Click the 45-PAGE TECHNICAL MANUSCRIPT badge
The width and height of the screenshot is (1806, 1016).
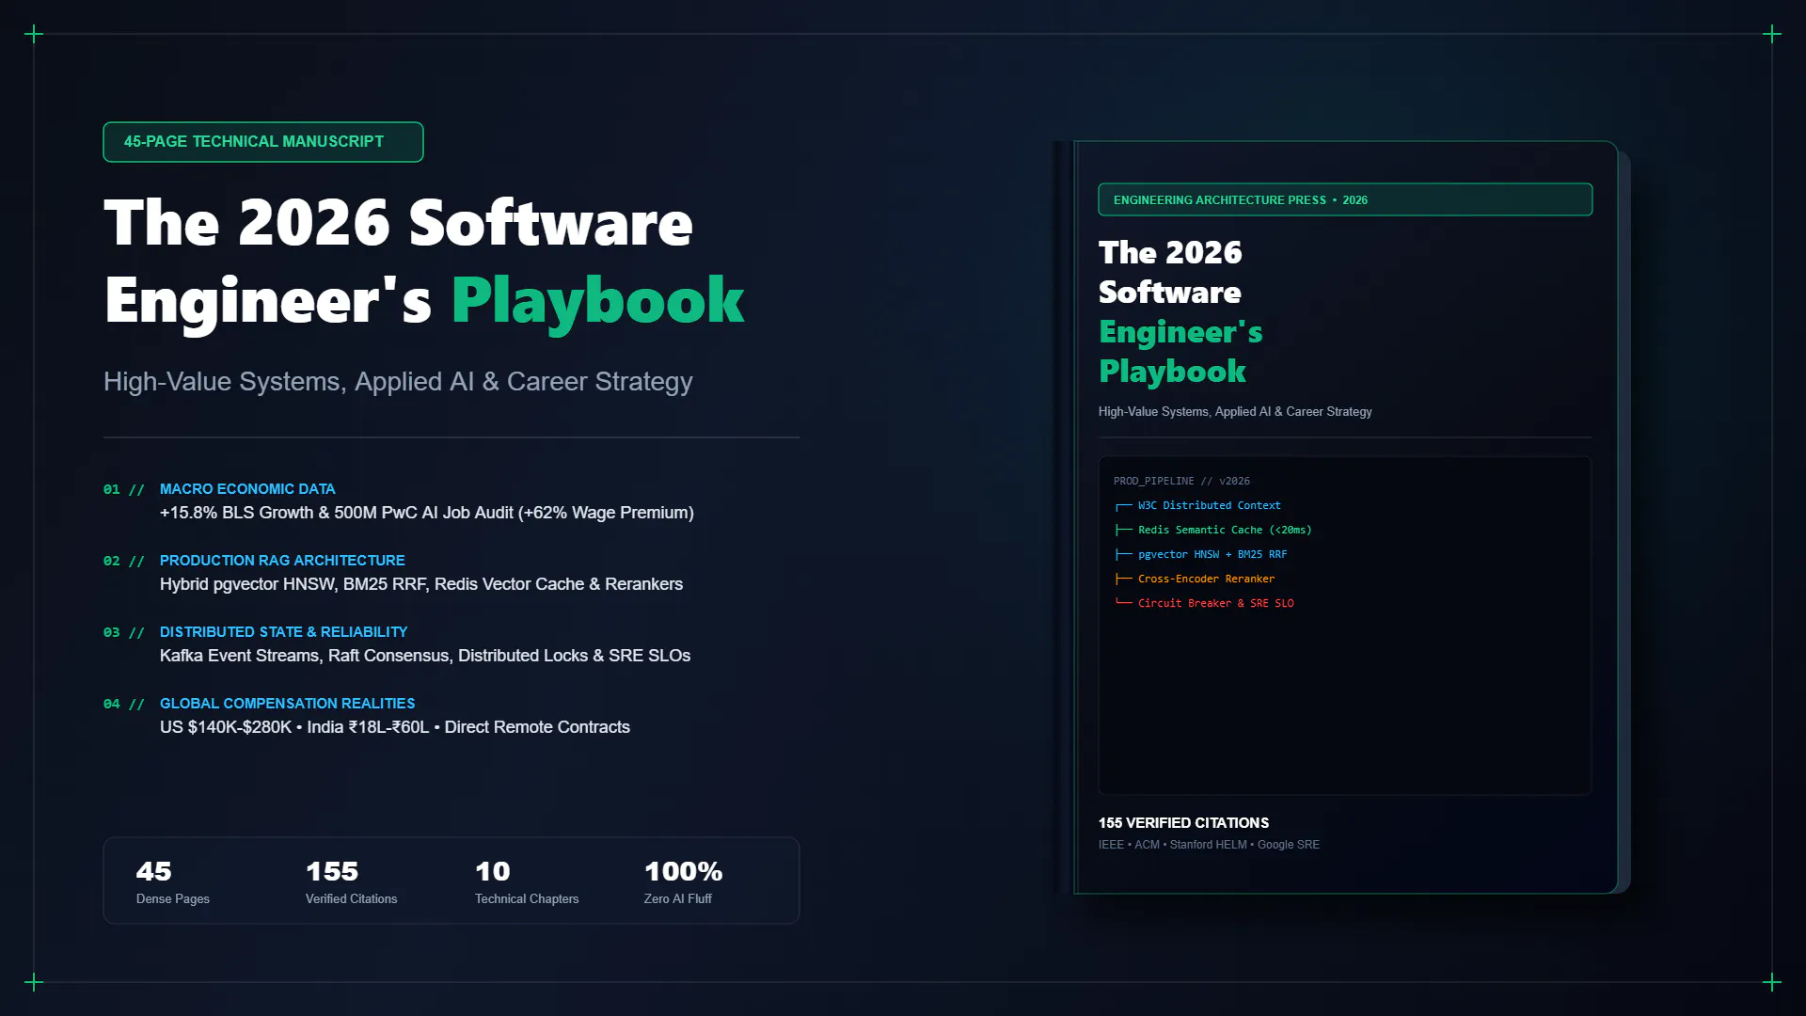coord(263,142)
